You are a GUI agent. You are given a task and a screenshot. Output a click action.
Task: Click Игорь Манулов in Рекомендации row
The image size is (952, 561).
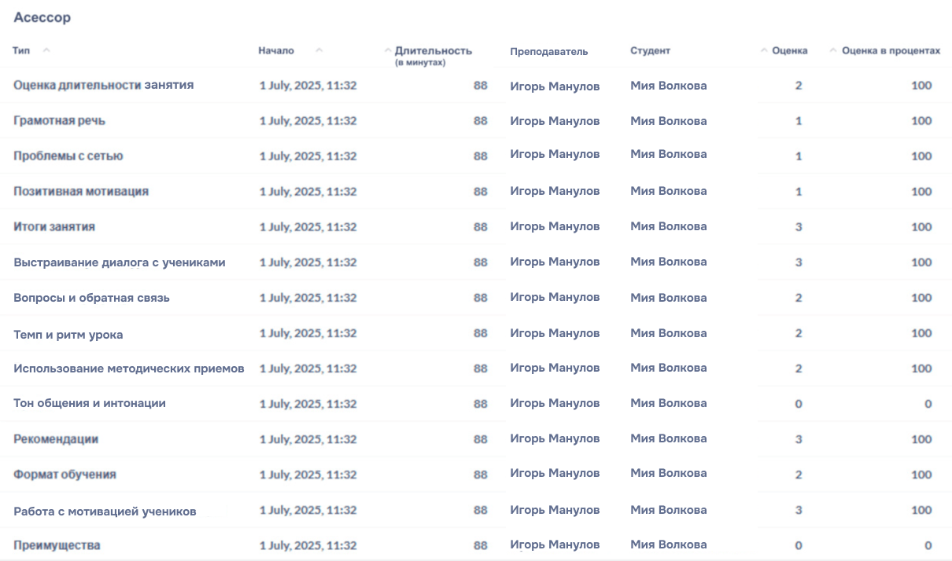[x=555, y=438]
